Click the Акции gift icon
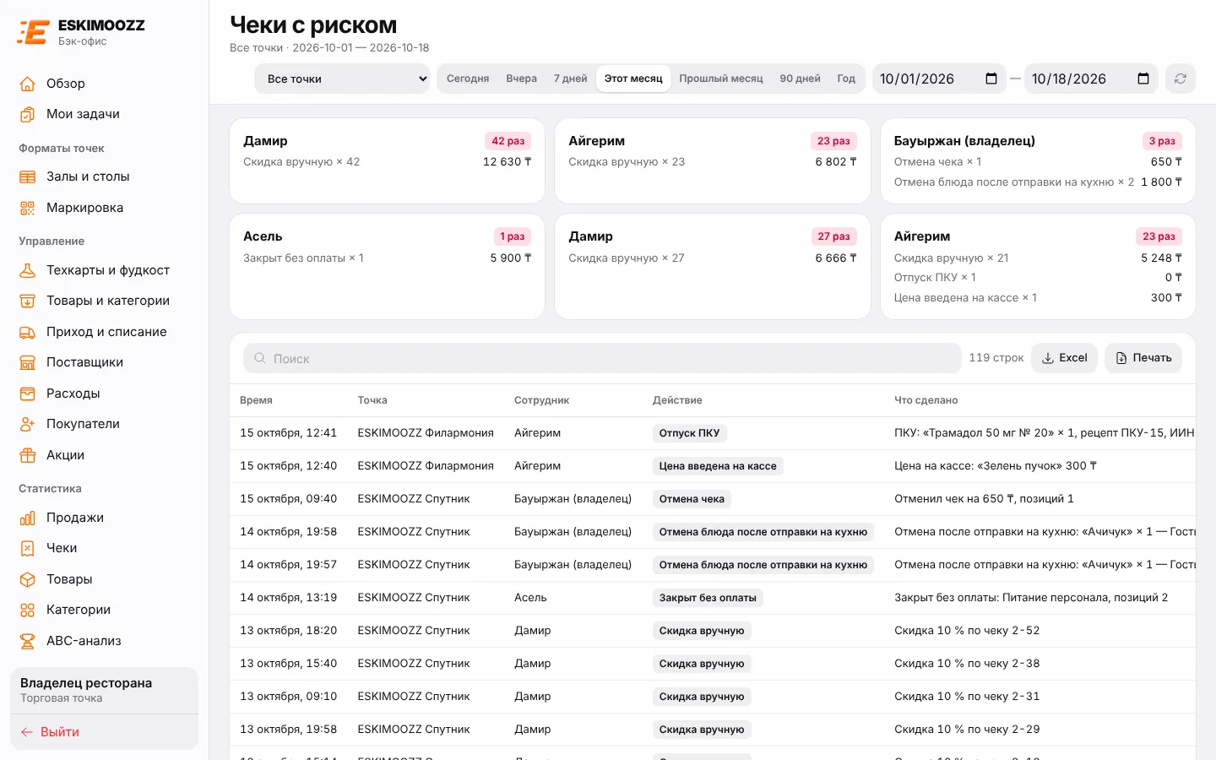Screen dimensions: 1216x760 28,455
